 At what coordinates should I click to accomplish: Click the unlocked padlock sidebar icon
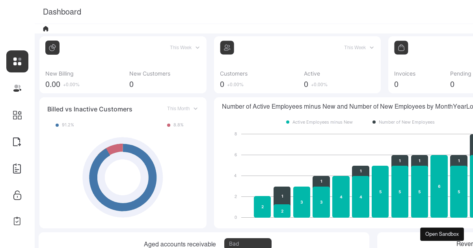pos(17,195)
